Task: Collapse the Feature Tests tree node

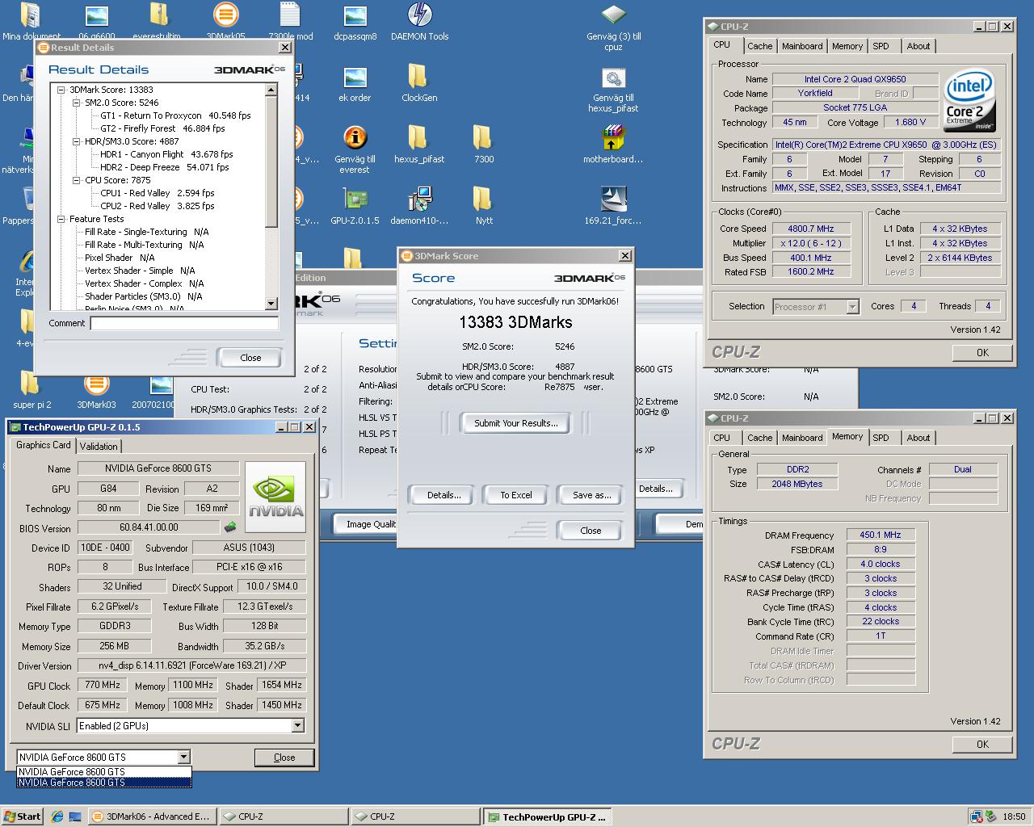Action: tap(61, 220)
